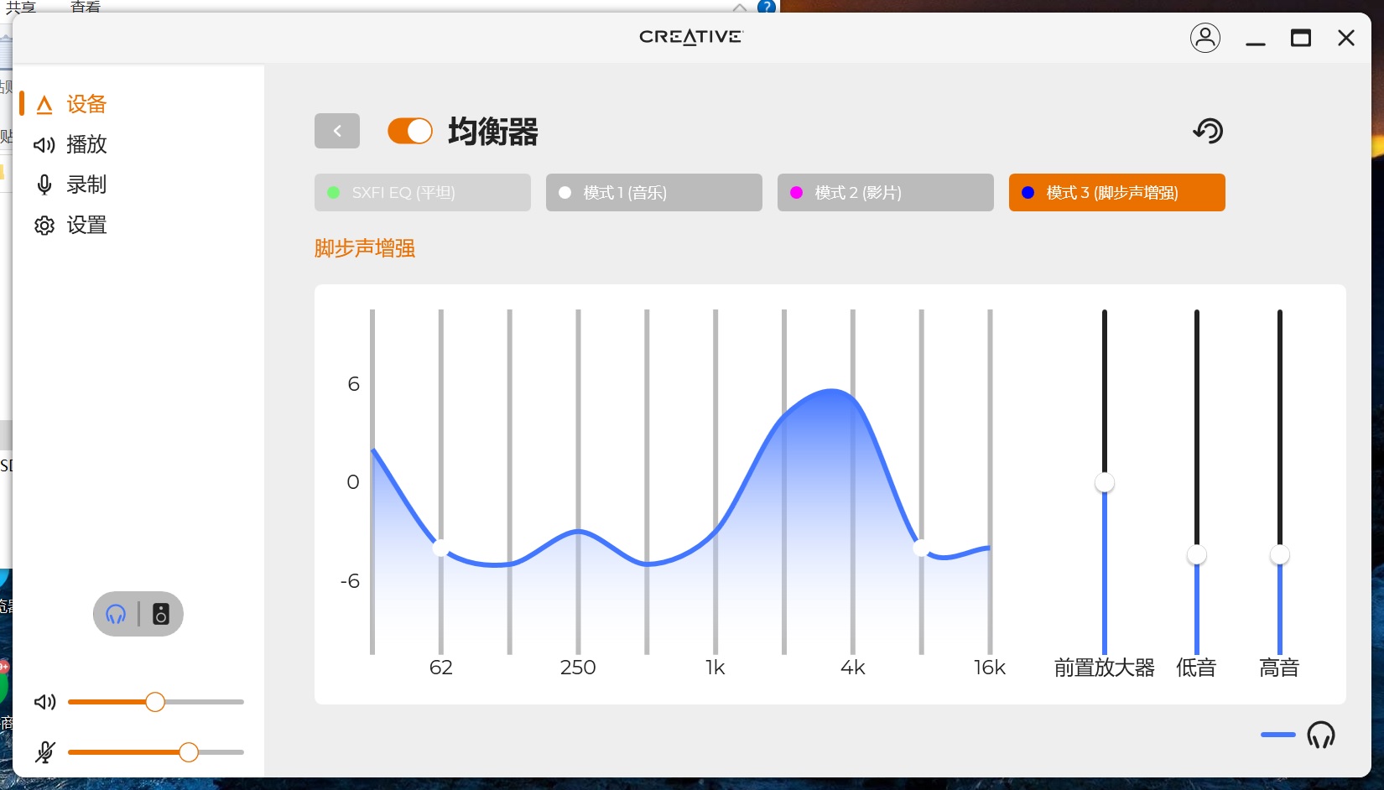Select the SXFI EQ (平坦) preset

click(x=422, y=192)
